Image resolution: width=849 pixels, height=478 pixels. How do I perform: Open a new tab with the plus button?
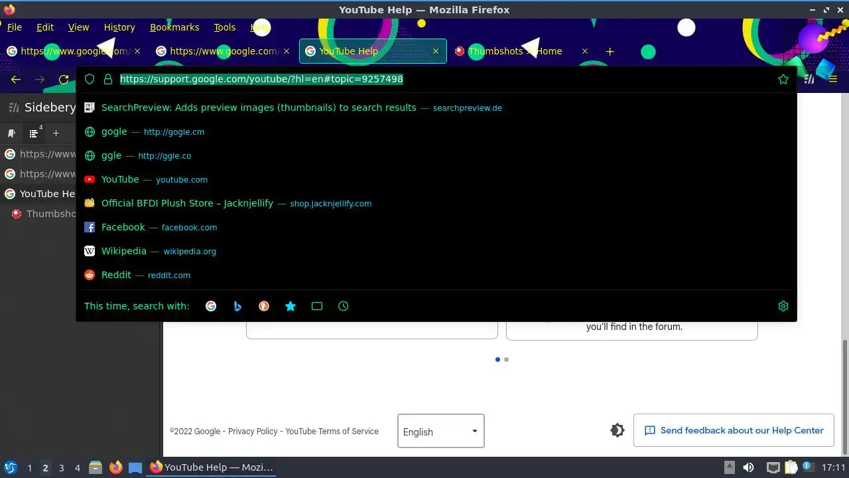(x=610, y=51)
